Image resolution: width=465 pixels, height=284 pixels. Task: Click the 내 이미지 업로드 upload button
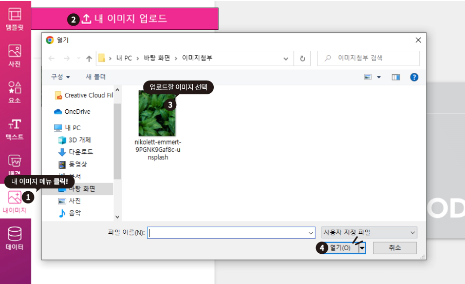point(124,19)
